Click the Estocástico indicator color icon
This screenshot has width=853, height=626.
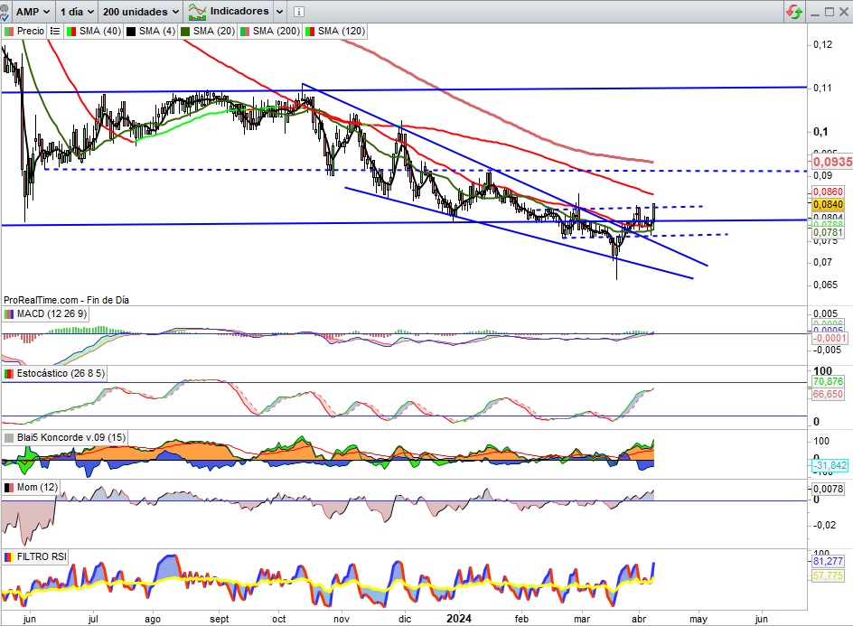coord(9,372)
